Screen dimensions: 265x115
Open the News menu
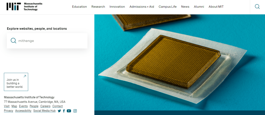coord(185,7)
